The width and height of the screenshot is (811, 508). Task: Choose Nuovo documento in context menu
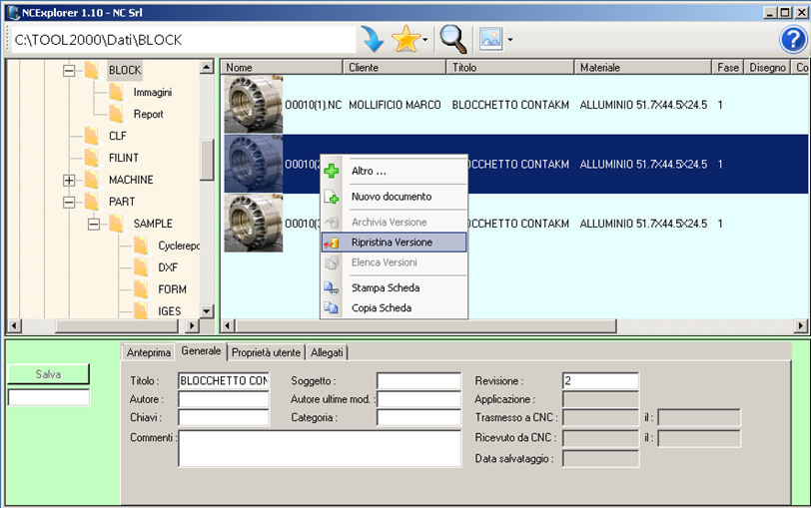point(395,197)
